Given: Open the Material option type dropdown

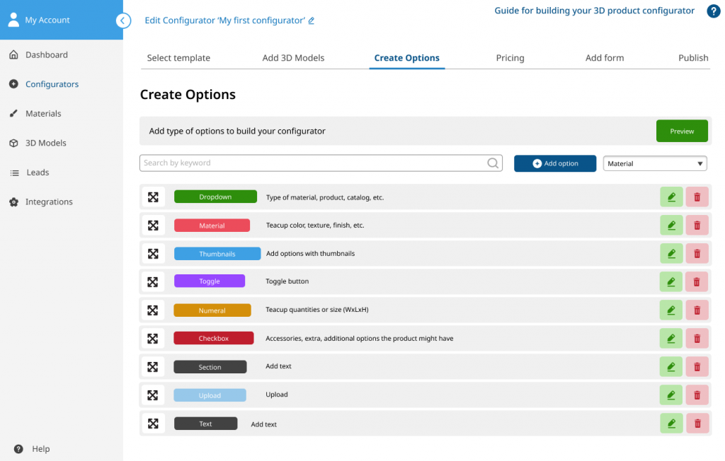Looking at the screenshot, I should (654, 163).
